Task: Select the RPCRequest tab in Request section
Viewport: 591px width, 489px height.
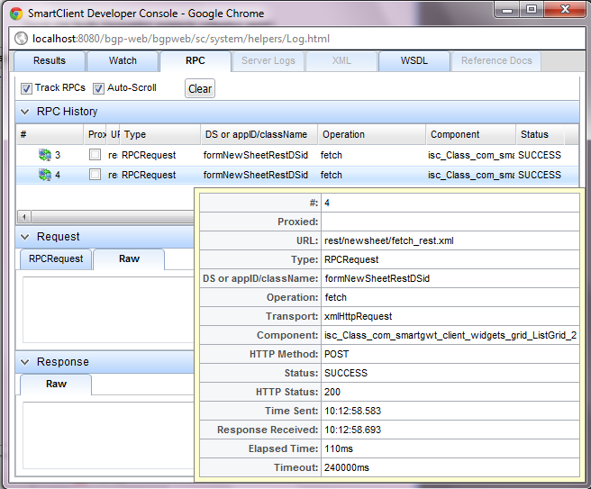Action: point(56,258)
